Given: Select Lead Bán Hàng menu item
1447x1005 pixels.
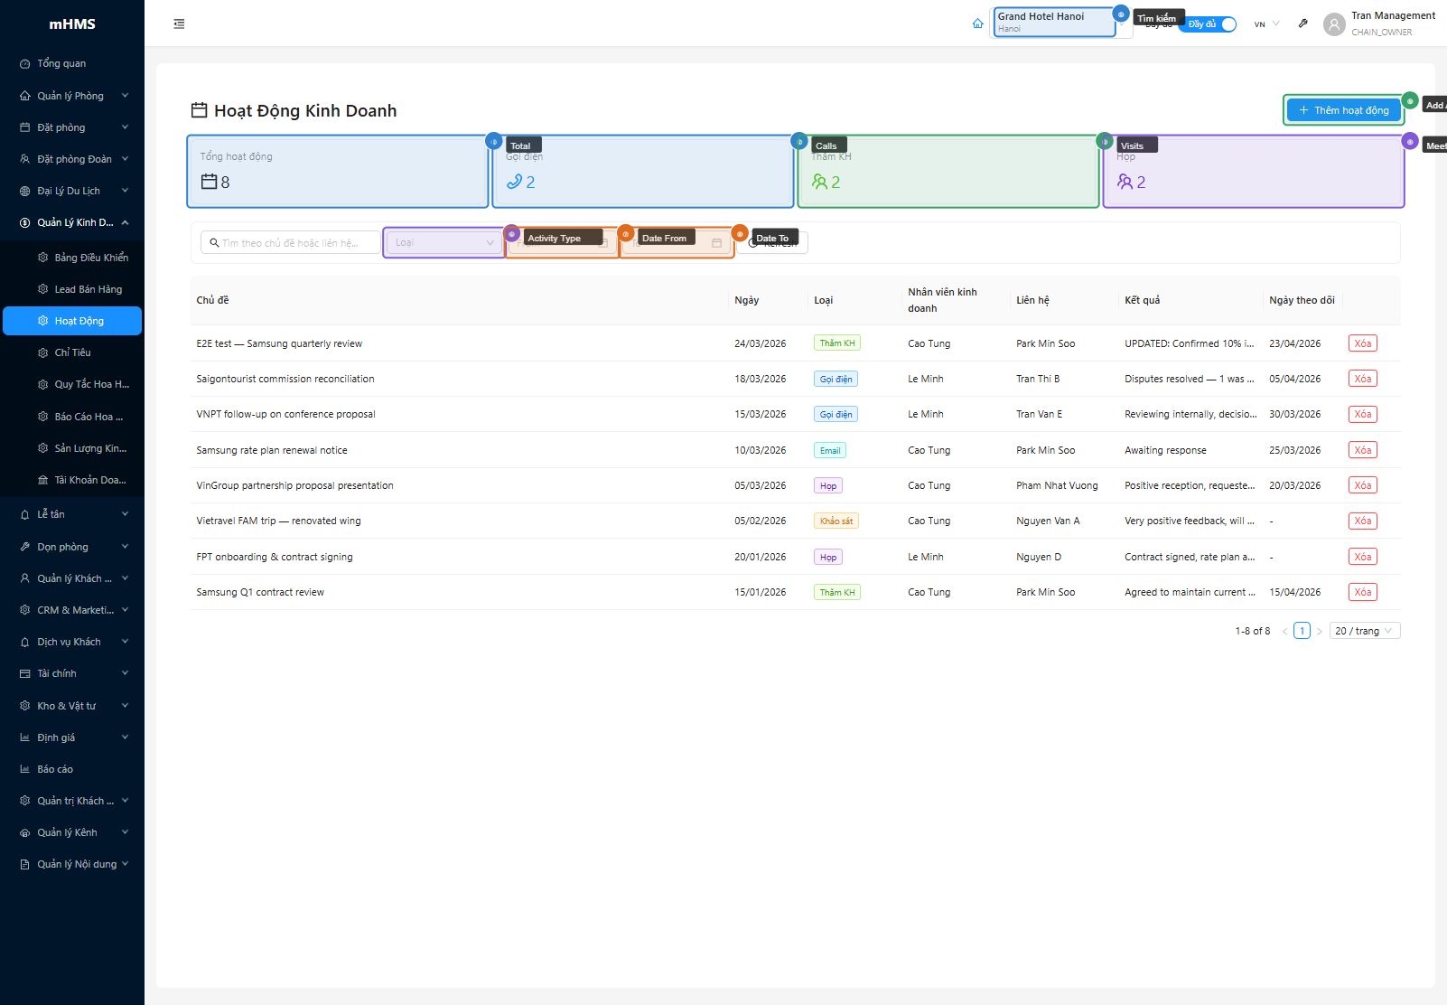Looking at the screenshot, I should click(88, 289).
